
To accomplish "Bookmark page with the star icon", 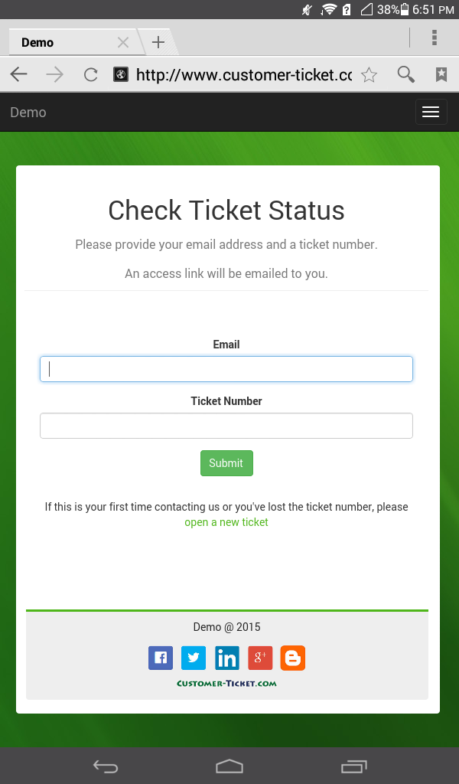I will (x=369, y=75).
